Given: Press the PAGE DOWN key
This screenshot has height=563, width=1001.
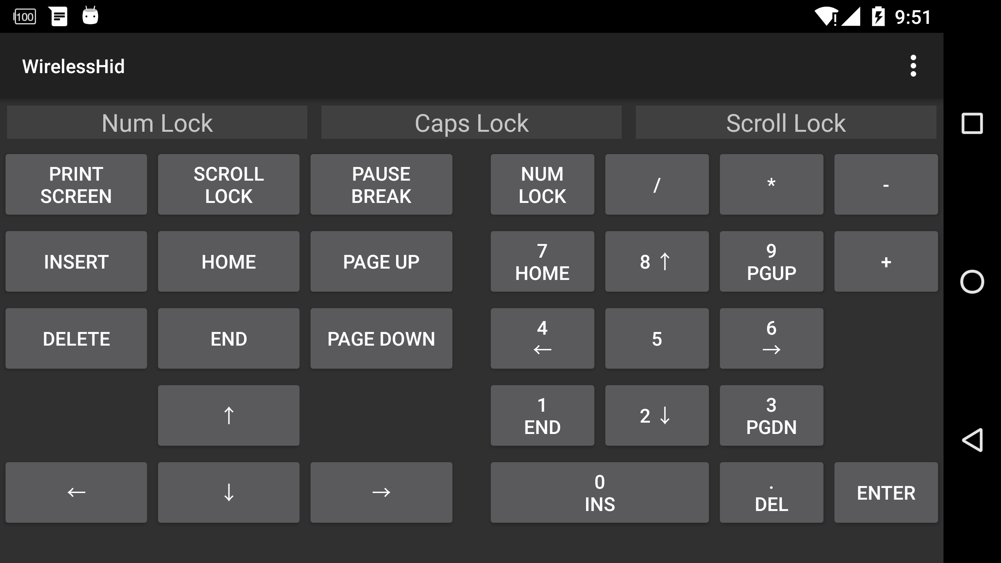Looking at the screenshot, I should coord(381,338).
